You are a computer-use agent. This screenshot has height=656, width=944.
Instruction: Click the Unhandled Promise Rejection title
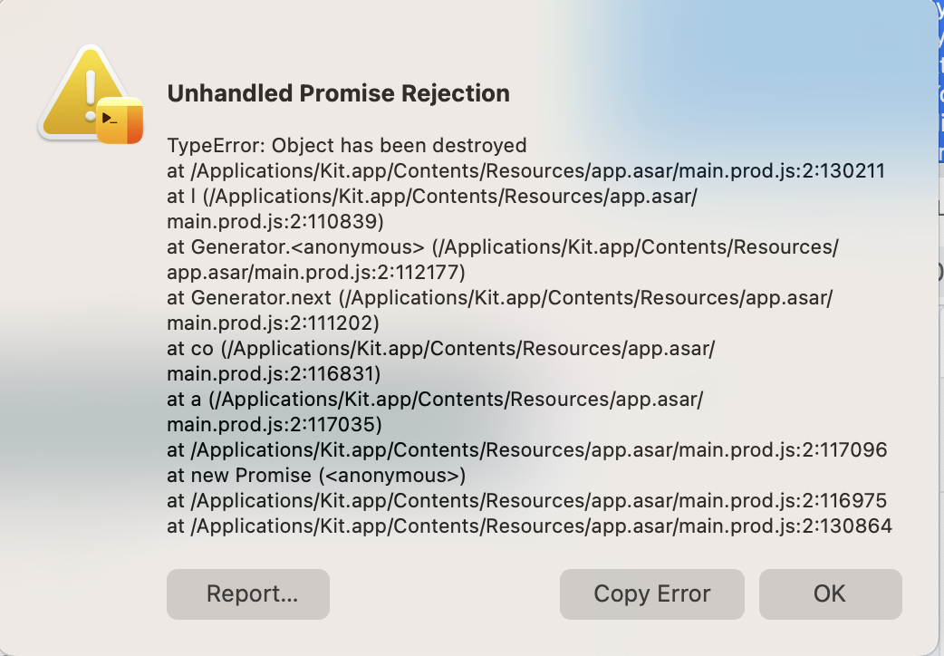coord(338,93)
